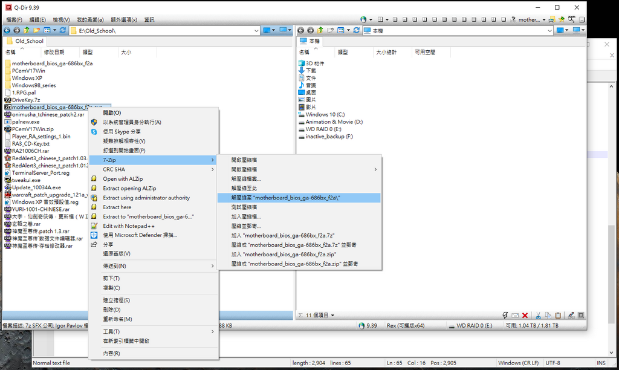Go back in the right 本機 pane
Screen dimensions: 619x370
click(x=301, y=30)
